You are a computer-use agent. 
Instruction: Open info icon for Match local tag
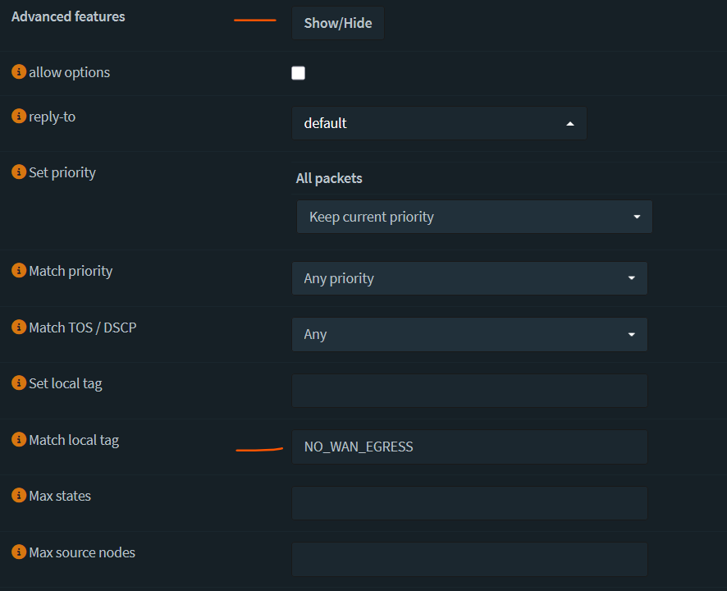[19, 440]
